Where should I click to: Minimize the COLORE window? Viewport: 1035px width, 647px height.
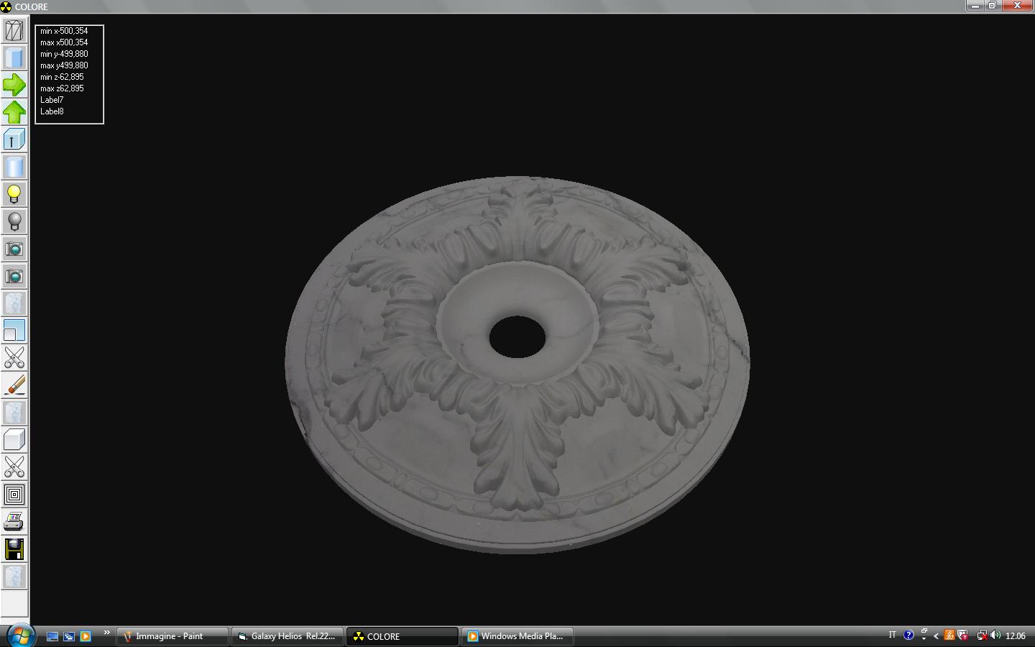click(975, 5)
